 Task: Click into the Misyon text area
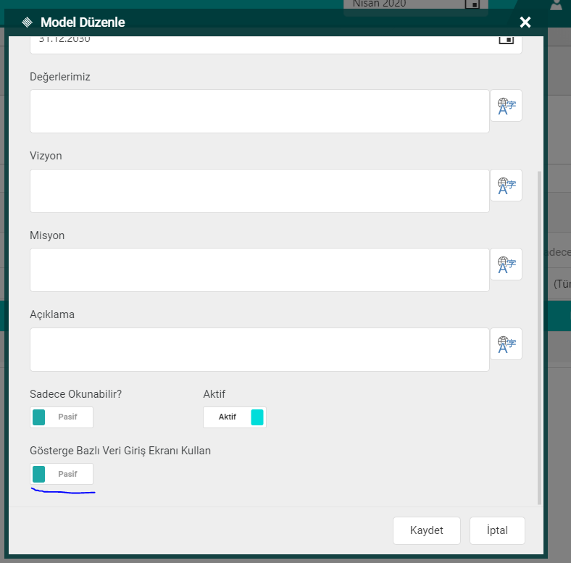[259, 270]
